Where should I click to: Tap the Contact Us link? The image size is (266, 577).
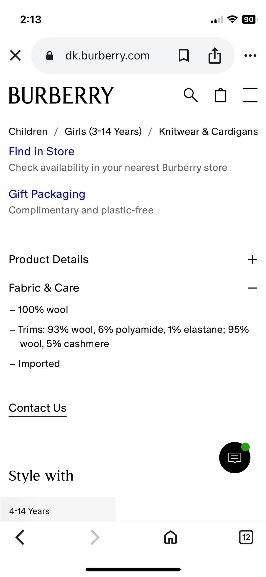(38, 408)
